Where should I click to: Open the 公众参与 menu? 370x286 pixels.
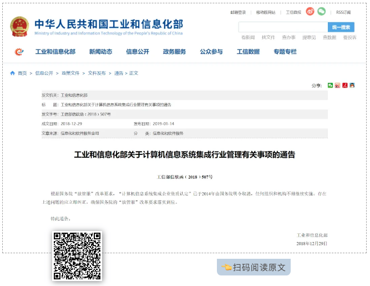tap(211, 52)
